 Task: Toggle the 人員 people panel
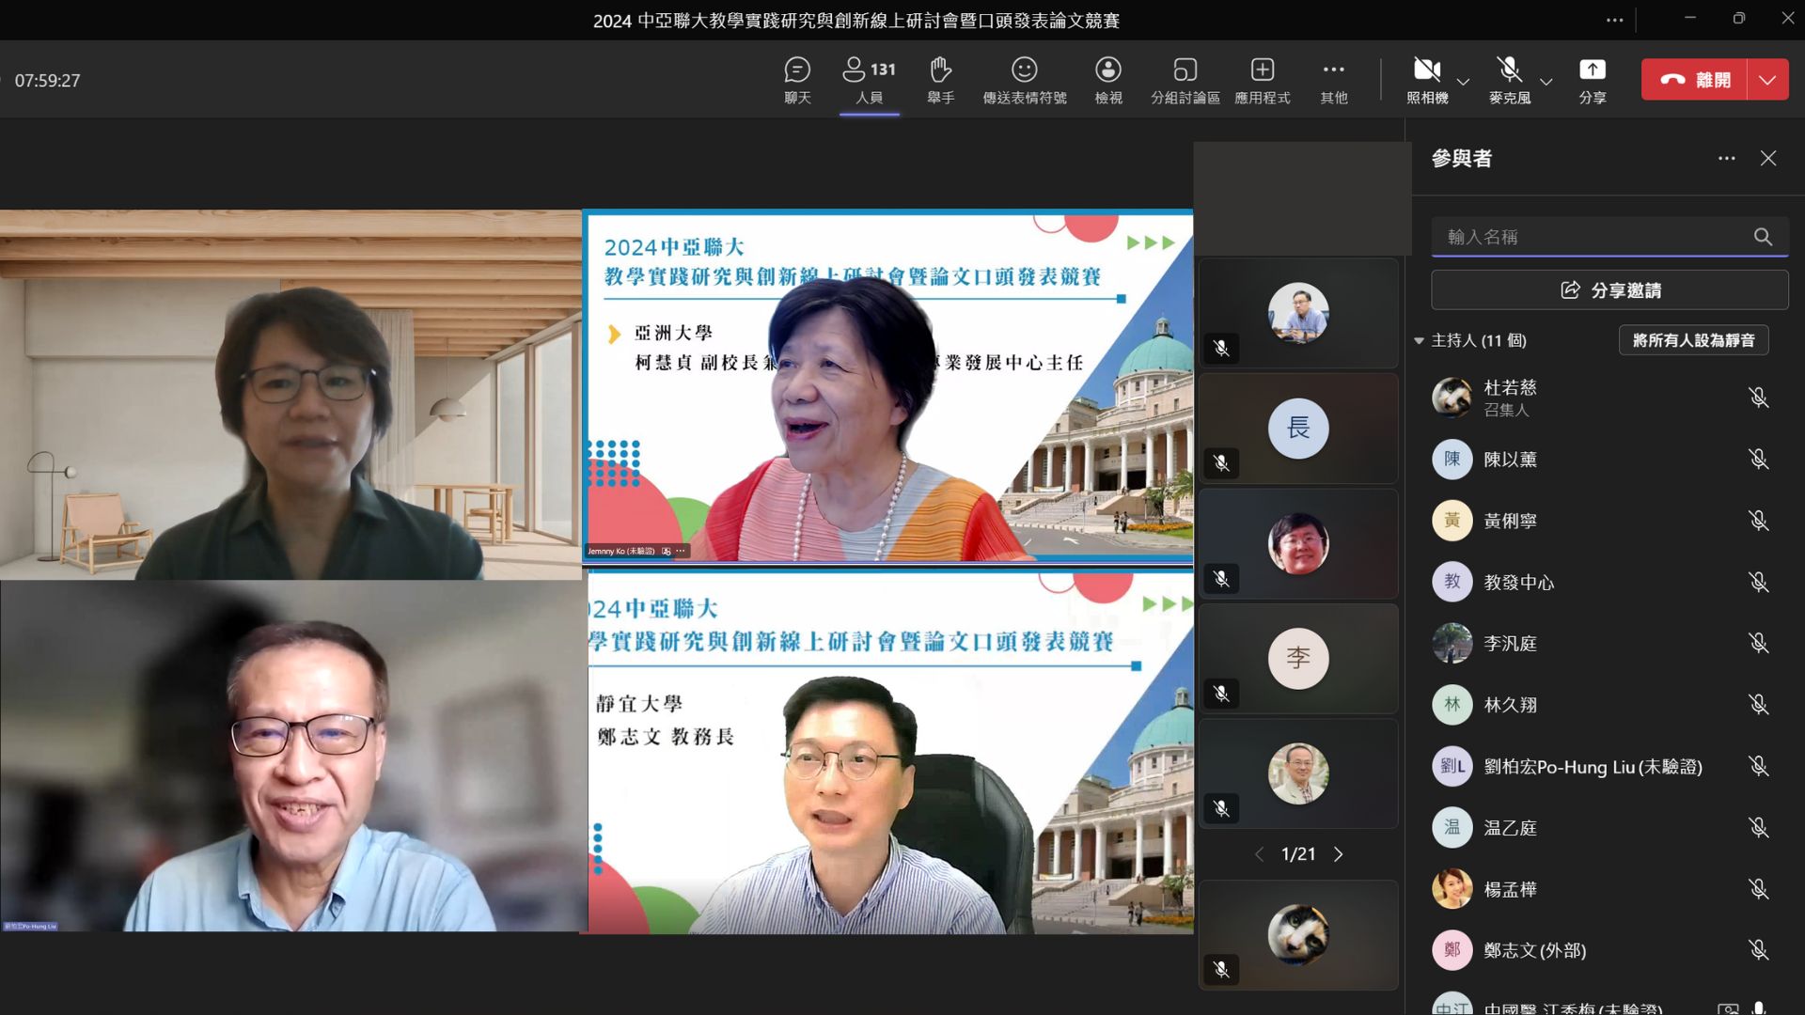pyautogui.click(x=869, y=80)
